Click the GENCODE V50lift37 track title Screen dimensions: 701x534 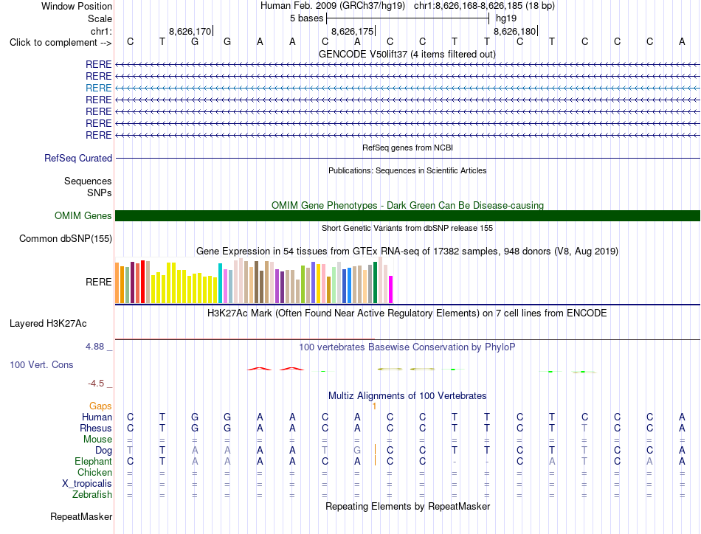pos(407,55)
